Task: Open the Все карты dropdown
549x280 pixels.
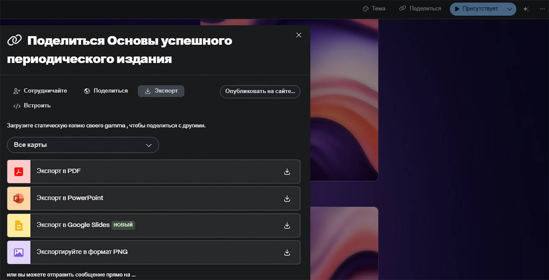Action: pyautogui.click(x=83, y=145)
